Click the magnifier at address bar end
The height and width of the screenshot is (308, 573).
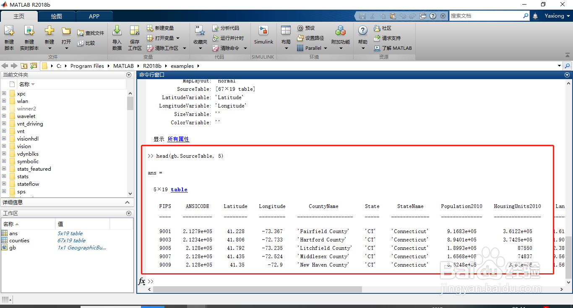pyautogui.click(x=568, y=66)
